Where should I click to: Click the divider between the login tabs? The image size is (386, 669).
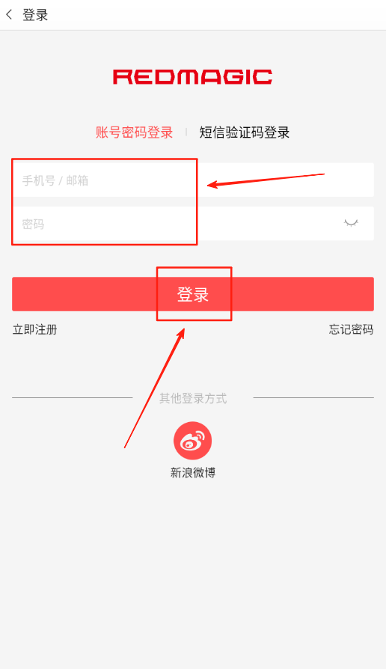click(186, 132)
